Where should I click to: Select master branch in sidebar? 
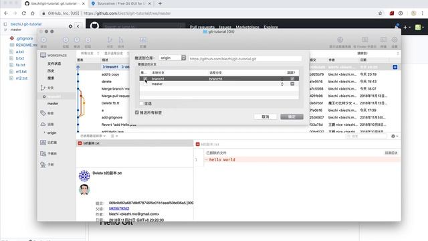tap(53, 104)
